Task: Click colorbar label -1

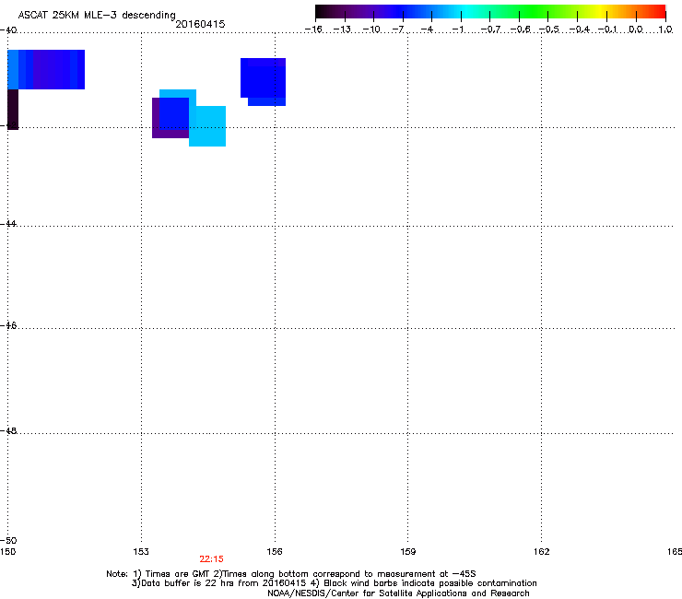Action: 457,29
